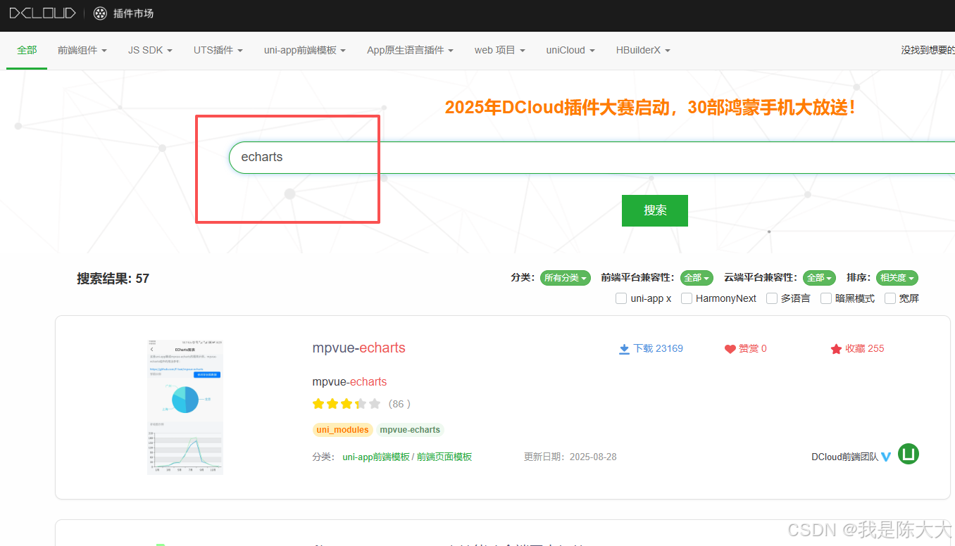Screen dimensions: 955x546
Task: Open the uni-app前端模板 category link
Action: [x=376, y=457]
